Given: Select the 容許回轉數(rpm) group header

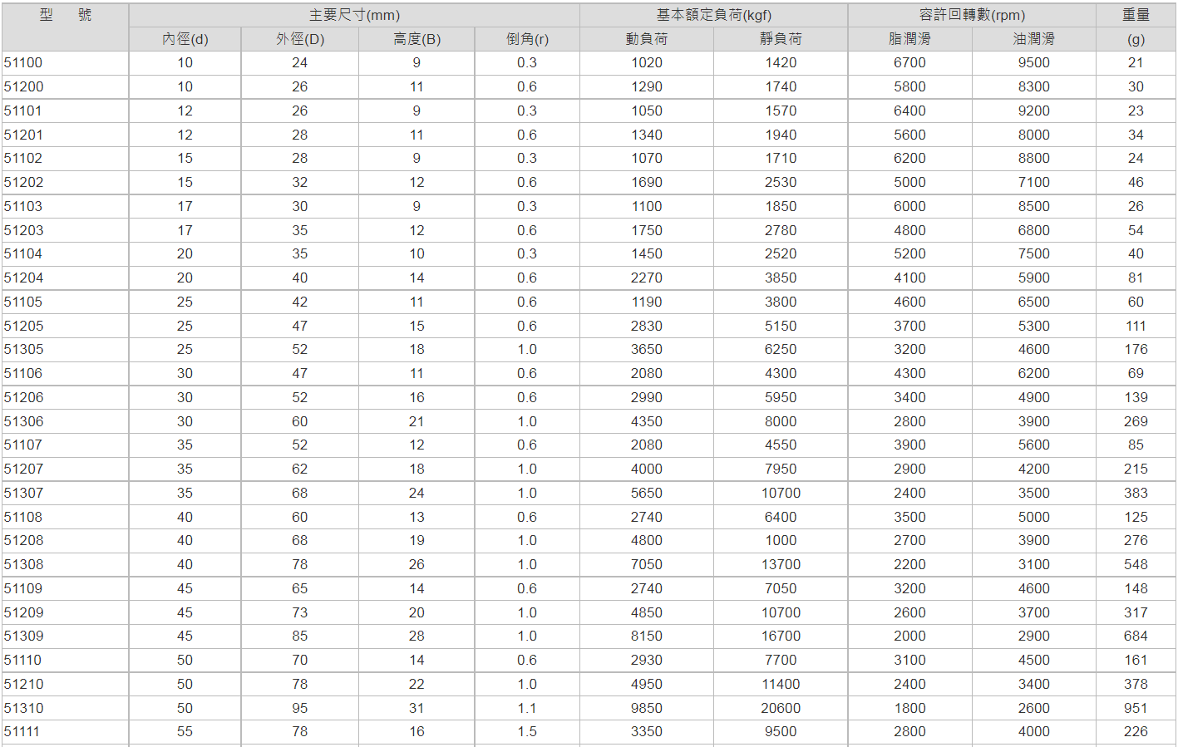Looking at the screenshot, I should tap(972, 15).
